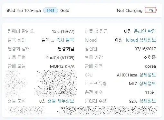This screenshot has height=120, width=164.
Task: Click the 64GB storage badge
Action: [51, 10]
